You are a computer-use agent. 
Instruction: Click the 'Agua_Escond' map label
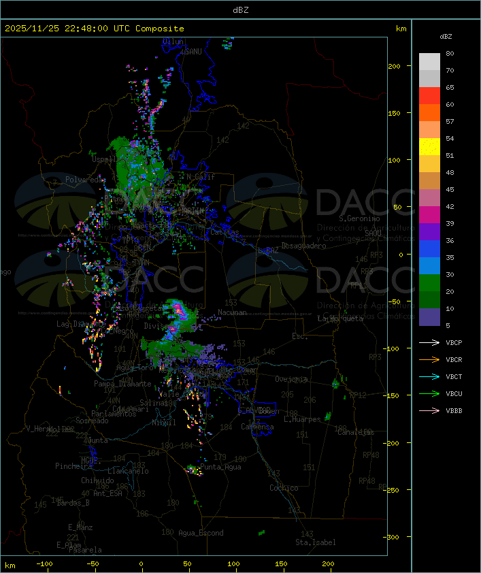201,533
